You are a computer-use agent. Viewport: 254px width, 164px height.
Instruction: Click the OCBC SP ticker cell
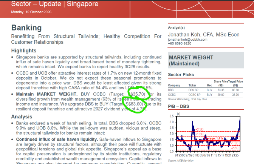point(194,95)
